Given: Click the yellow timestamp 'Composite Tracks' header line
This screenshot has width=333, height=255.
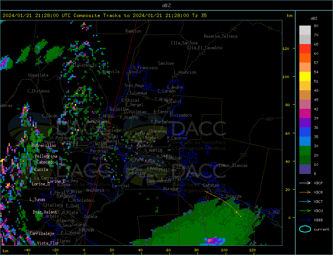Looking at the screenshot, I should coord(104,16).
